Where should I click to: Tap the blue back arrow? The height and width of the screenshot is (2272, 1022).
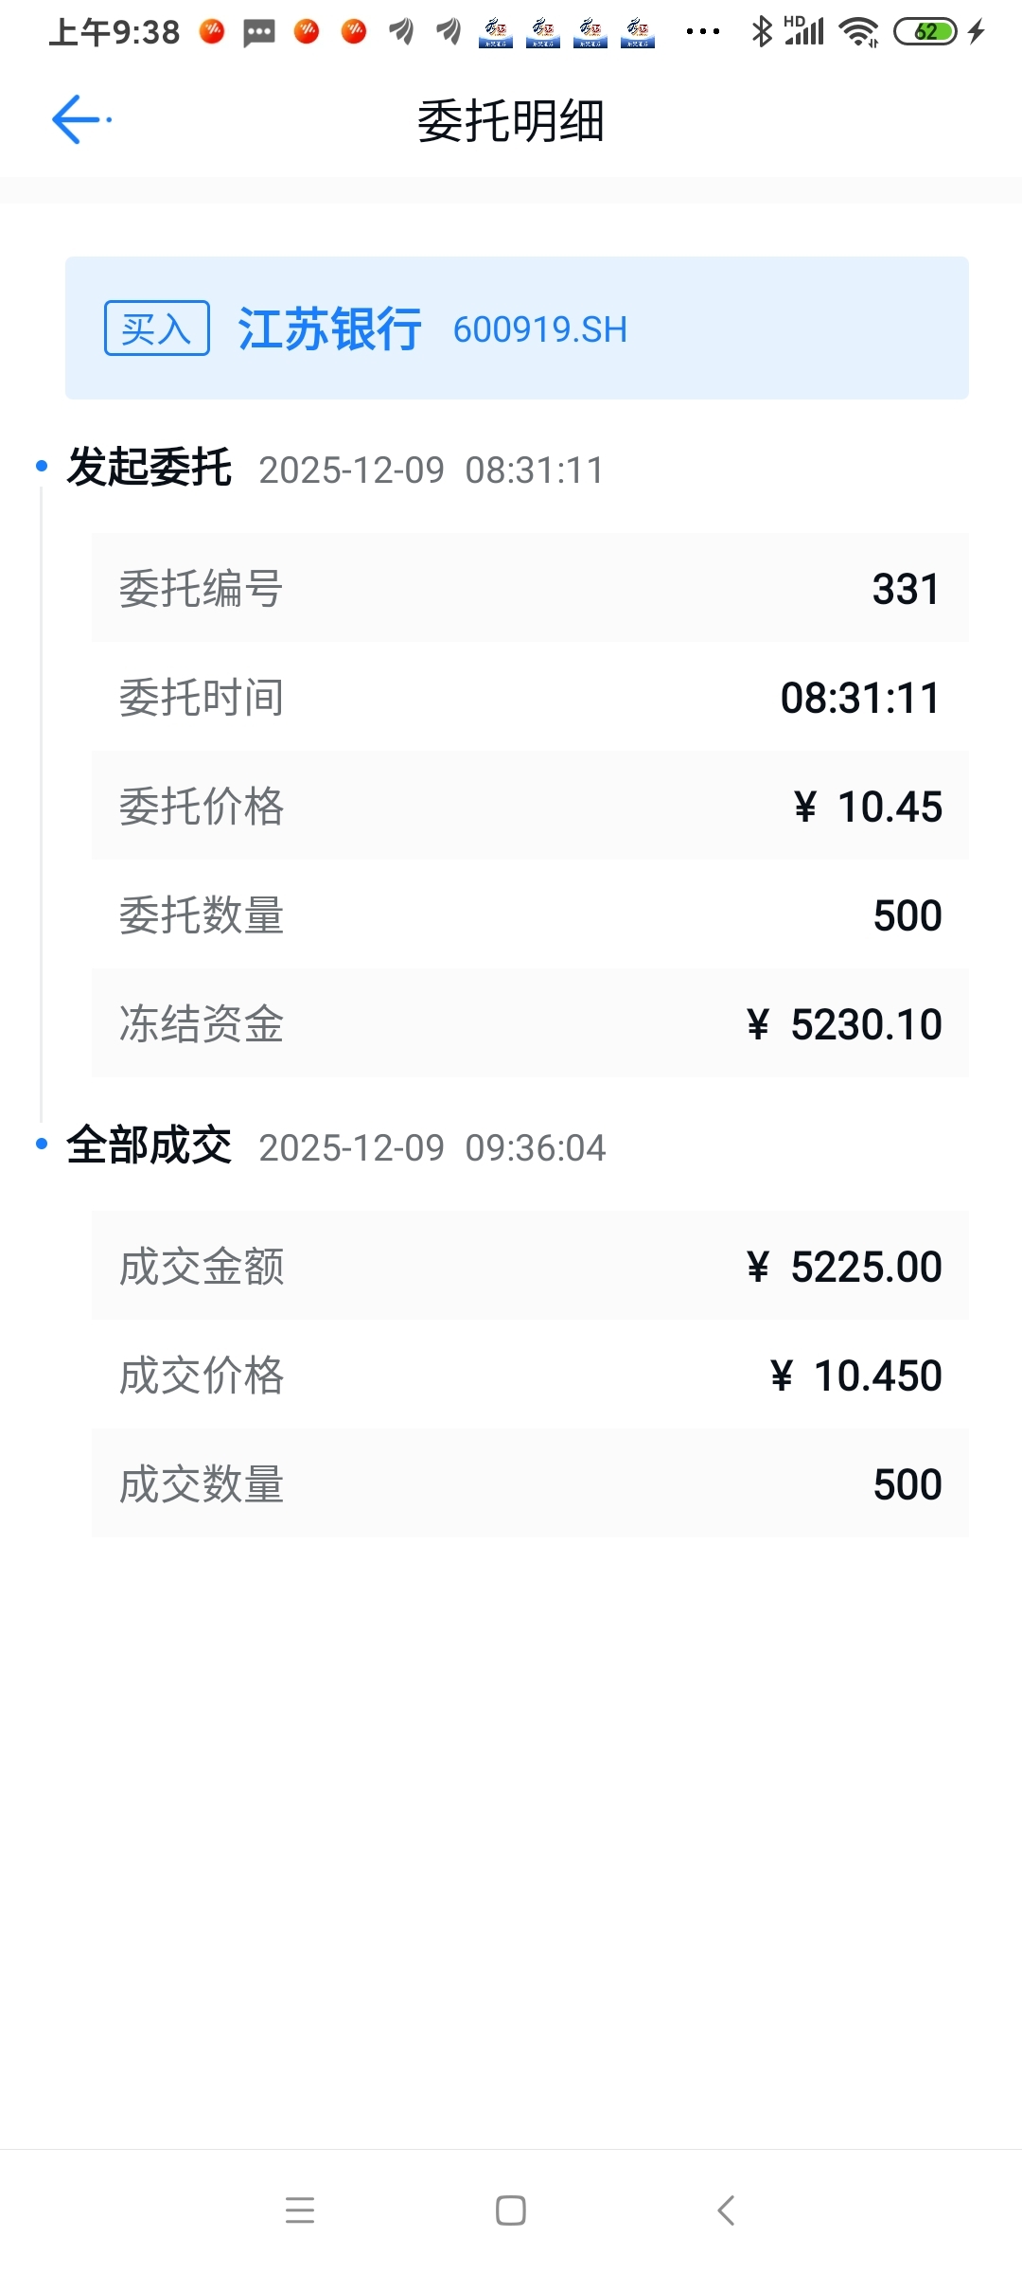point(78,120)
